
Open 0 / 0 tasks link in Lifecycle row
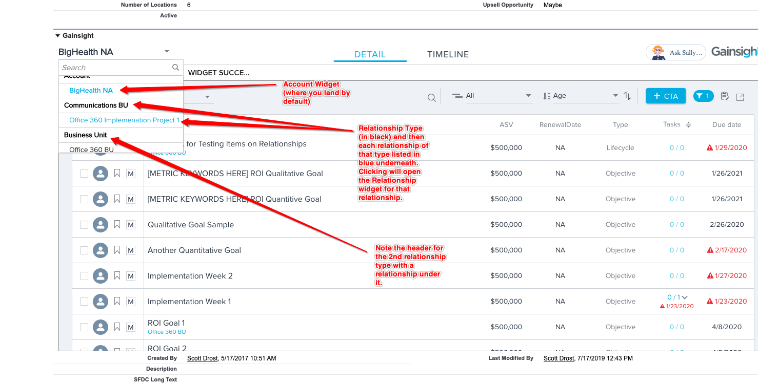(677, 147)
